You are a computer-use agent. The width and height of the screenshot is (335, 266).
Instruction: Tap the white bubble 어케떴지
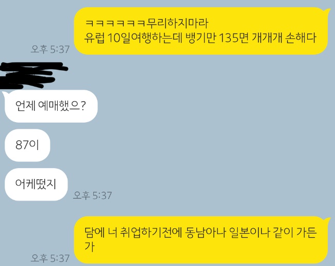(x=36, y=185)
